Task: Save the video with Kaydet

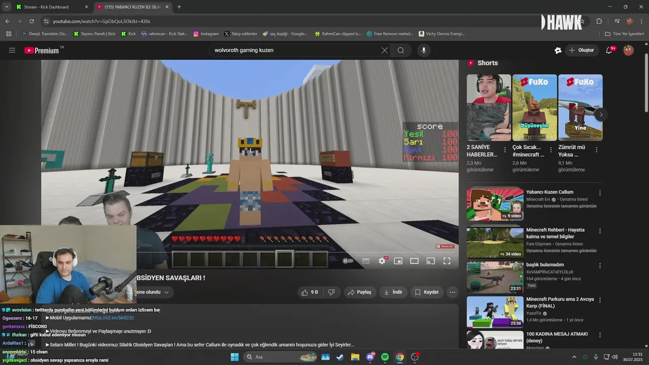Action: coord(426,292)
